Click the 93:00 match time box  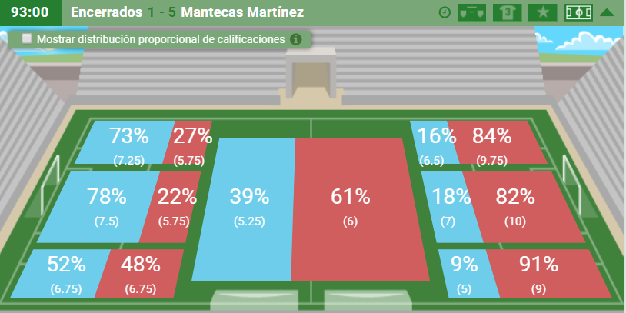pyautogui.click(x=30, y=12)
